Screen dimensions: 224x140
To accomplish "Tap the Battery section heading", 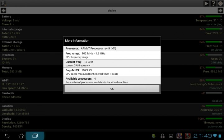I will point(6,16).
